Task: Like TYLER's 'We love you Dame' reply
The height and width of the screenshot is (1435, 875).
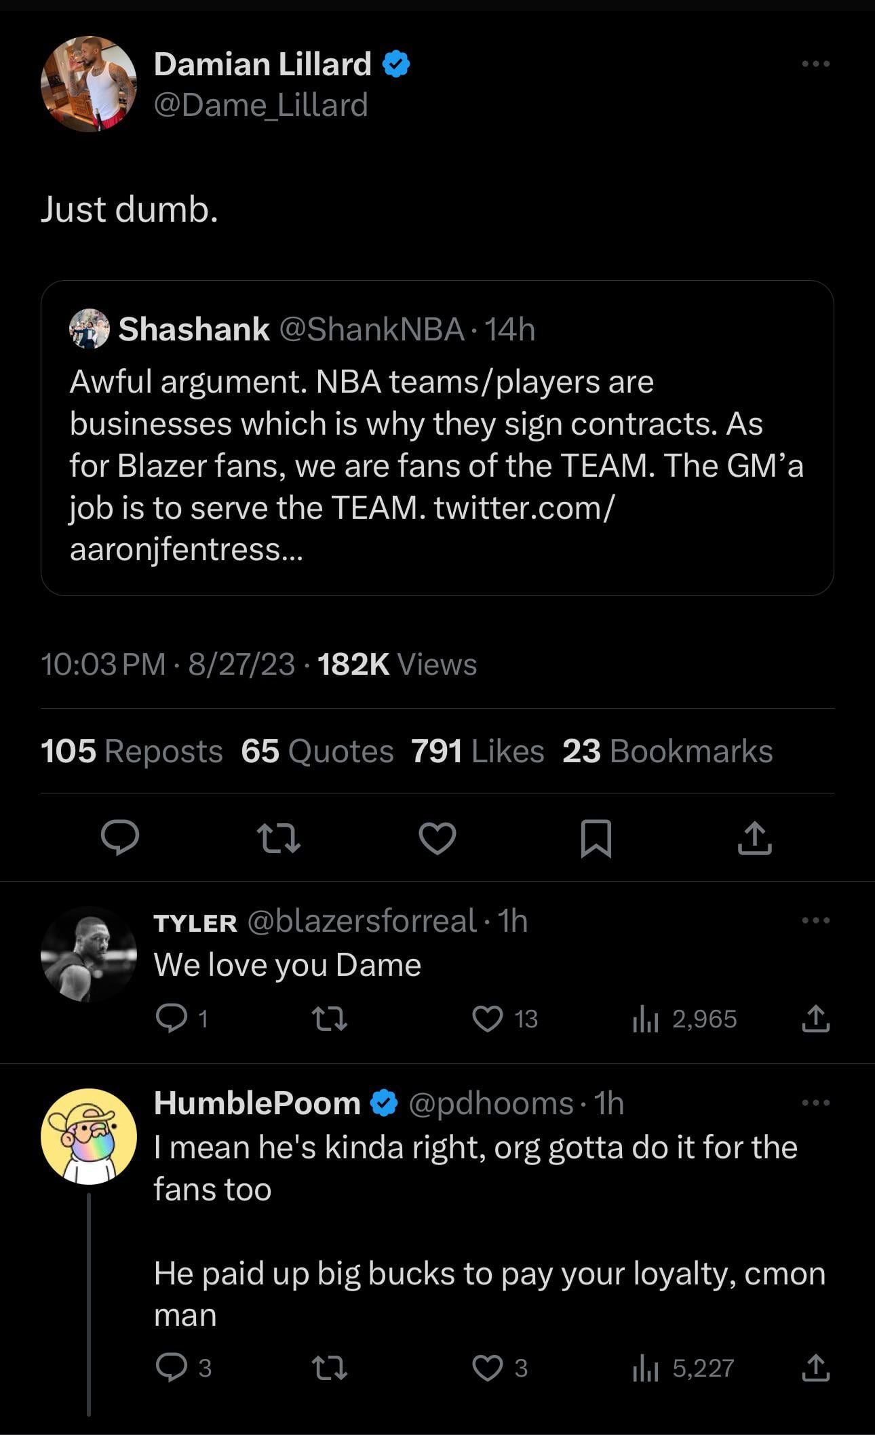Action: click(488, 1019)
